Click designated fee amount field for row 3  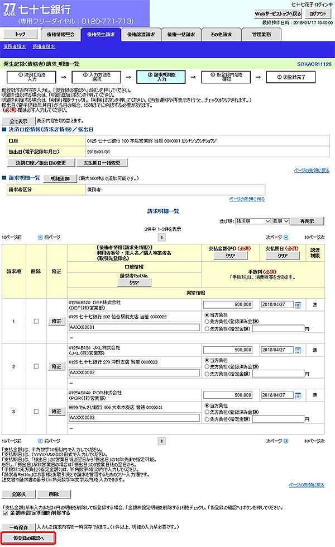tap(279, 419)
